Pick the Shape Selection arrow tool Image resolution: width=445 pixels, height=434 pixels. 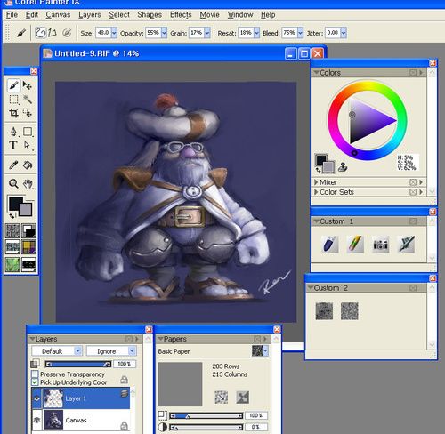[x=28, y=145]
